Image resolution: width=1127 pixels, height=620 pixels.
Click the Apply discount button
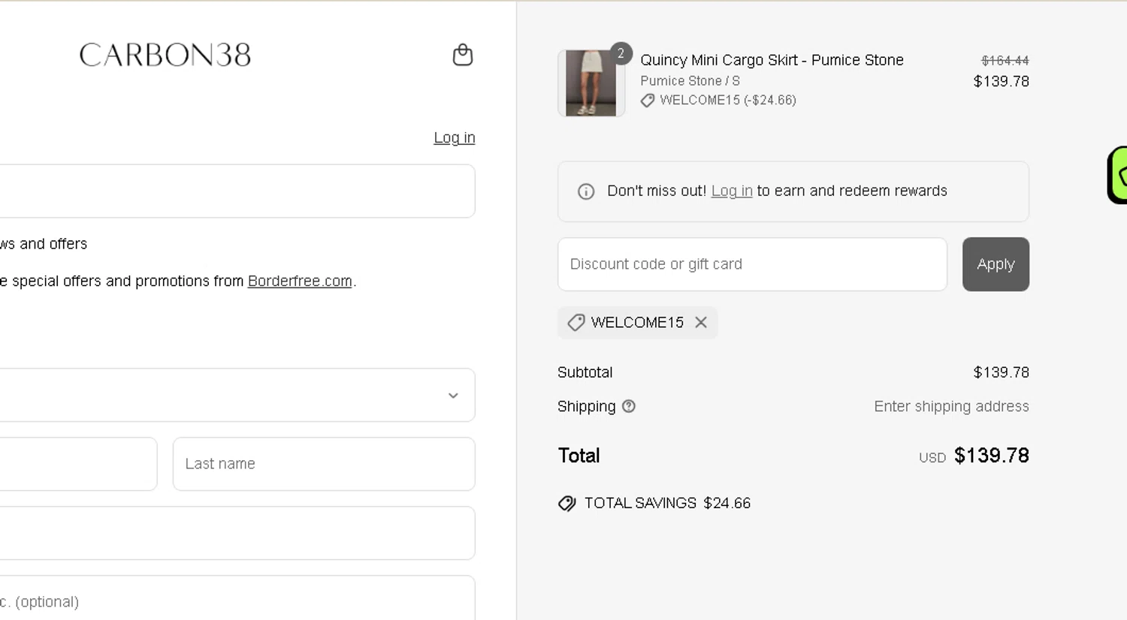click(x=996, y=264)
